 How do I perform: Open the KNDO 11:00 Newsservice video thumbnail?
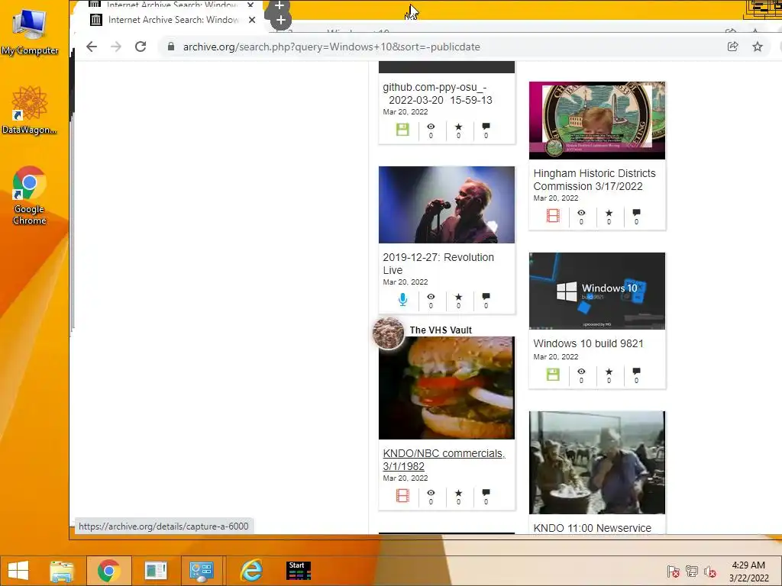point(597,462)
